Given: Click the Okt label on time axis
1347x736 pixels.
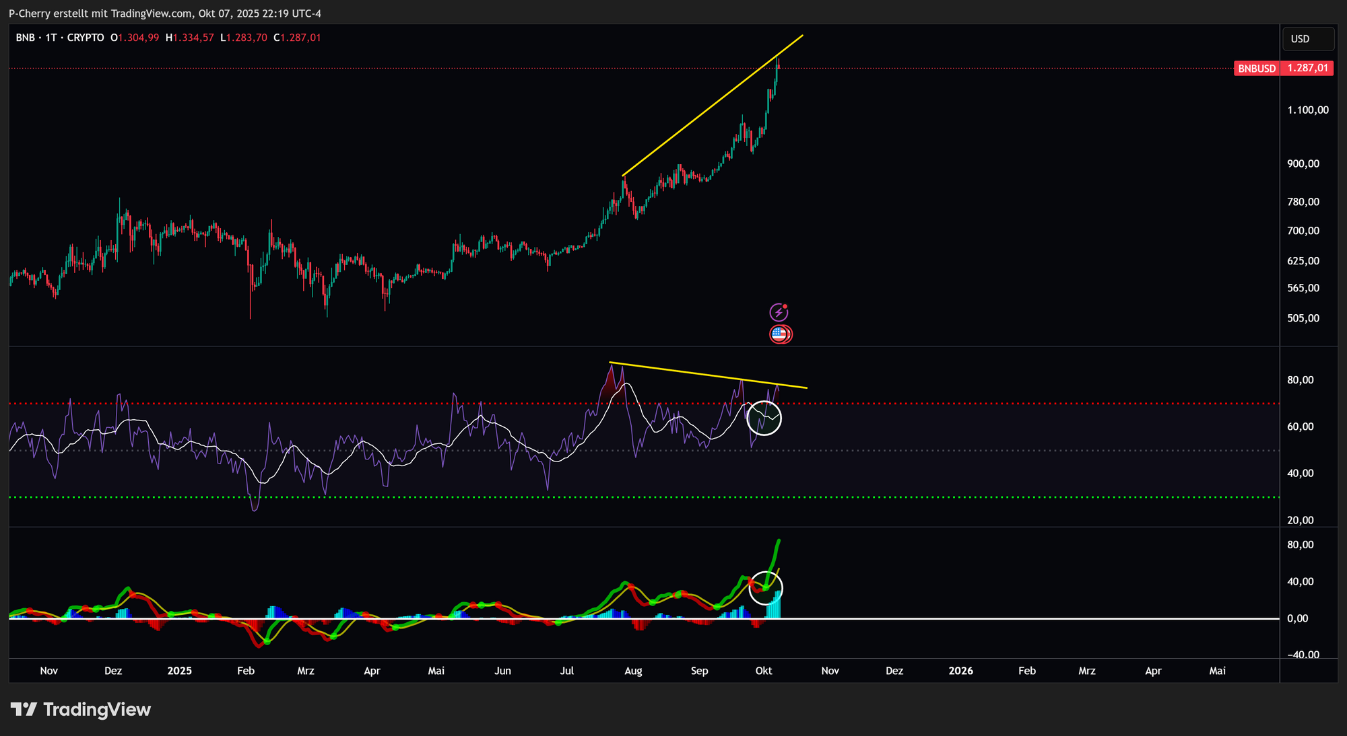Looking at the screenshot, I should [764, 671].
